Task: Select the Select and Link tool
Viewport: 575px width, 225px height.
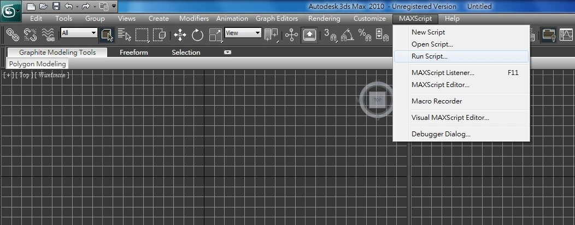Action: click(13, 35)
